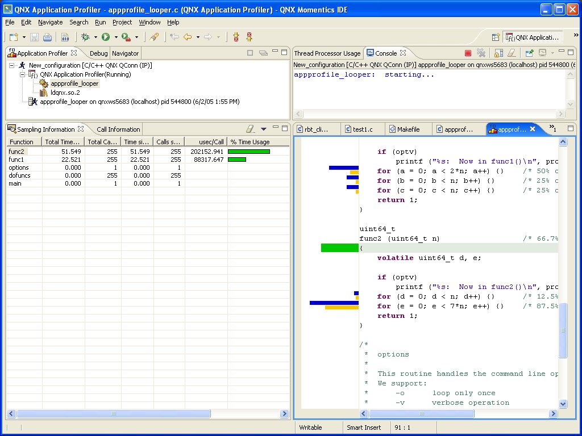The image size is (582, 436).
Task: Click the green usage bar for func2
Action: point(248,152)
